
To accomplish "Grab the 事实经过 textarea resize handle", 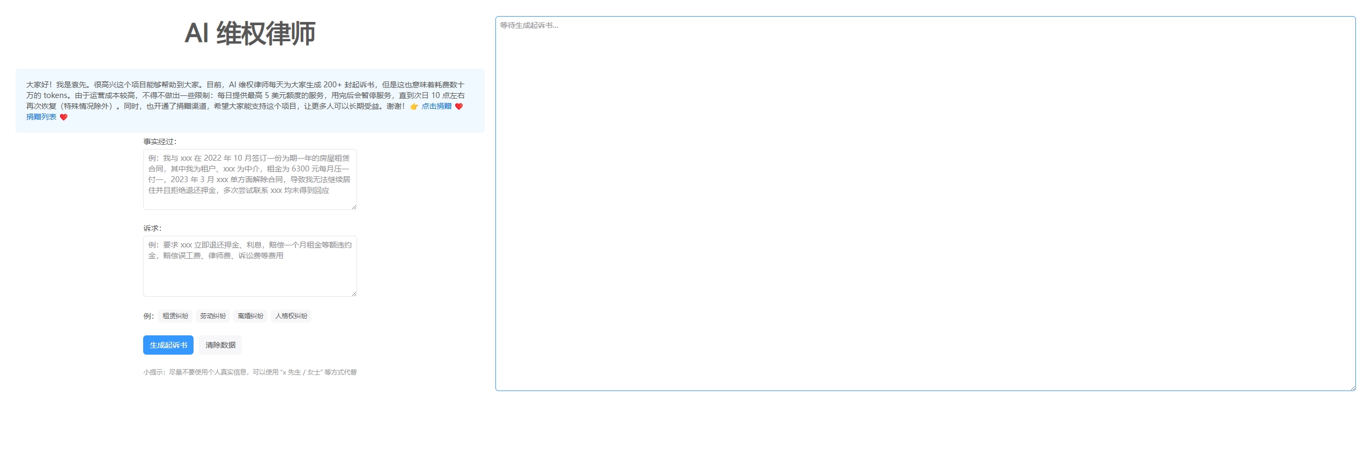I will [354, 207].
